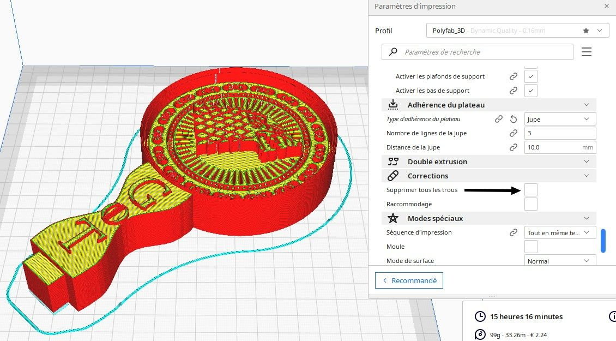Click the Type d'adhérence du plateau label

(423, 119)
